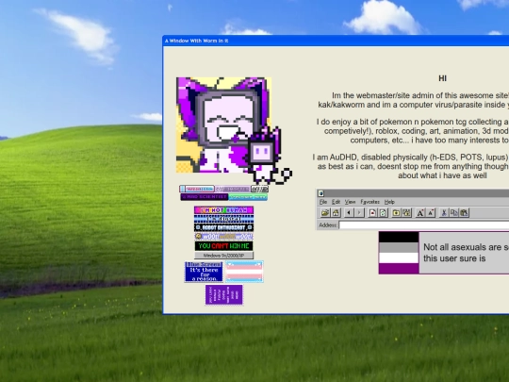Open the Help menu
The width and height of the screenshot is (509, 382).
[389, 202]
